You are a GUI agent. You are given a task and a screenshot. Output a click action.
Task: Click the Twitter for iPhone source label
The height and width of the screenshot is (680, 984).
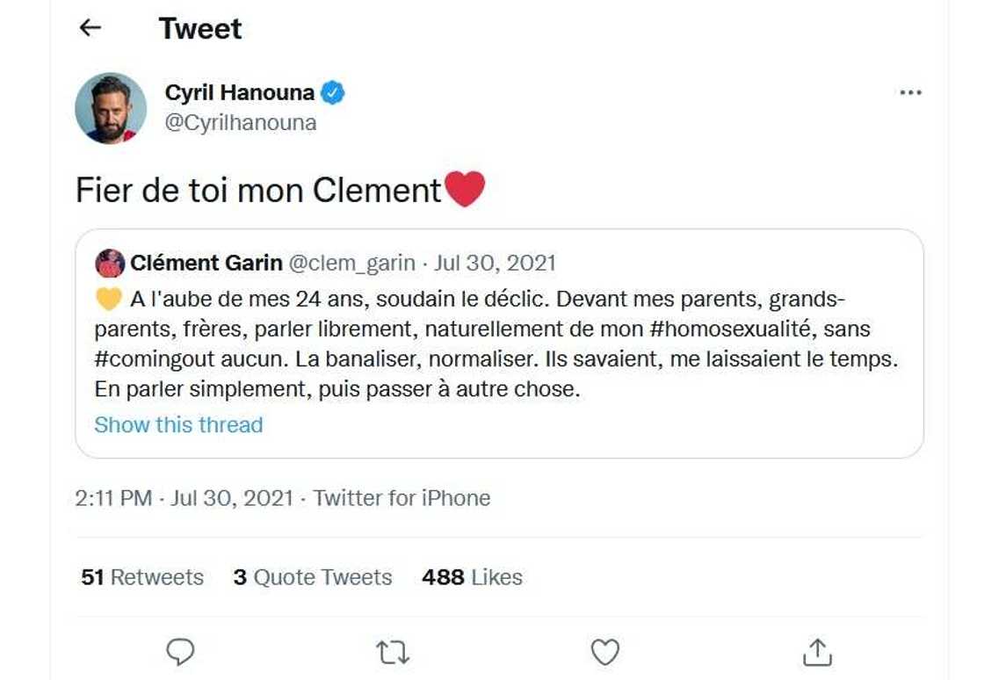click(402, 498)
